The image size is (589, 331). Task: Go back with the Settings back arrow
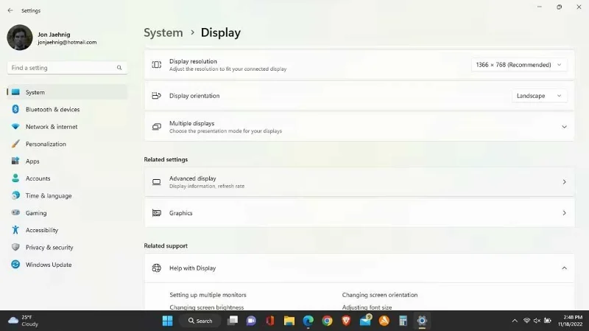[x=10, y=10]
